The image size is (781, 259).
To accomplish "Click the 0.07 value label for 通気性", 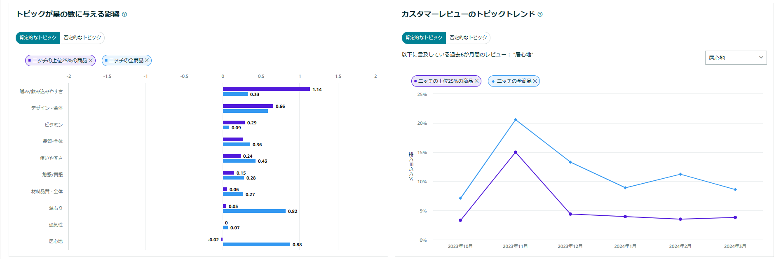I will 235,228.
